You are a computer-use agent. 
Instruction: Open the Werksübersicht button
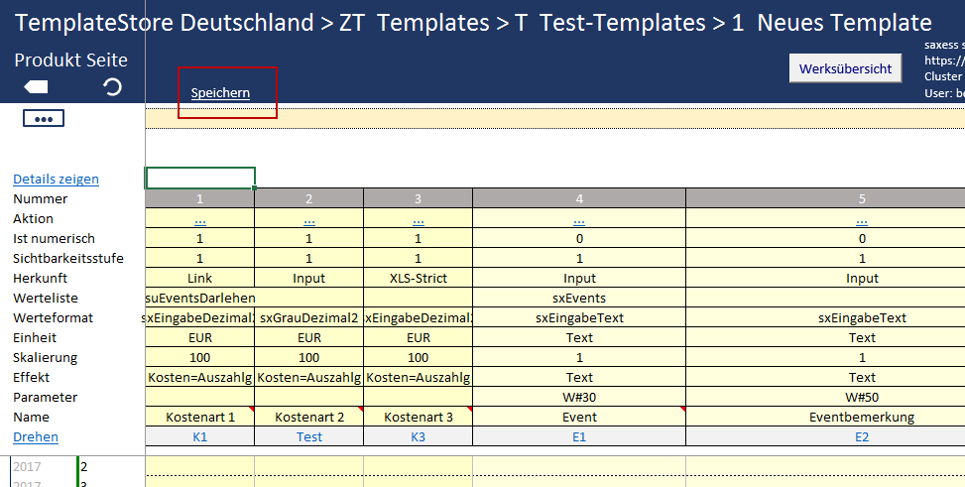coord(845,69)
